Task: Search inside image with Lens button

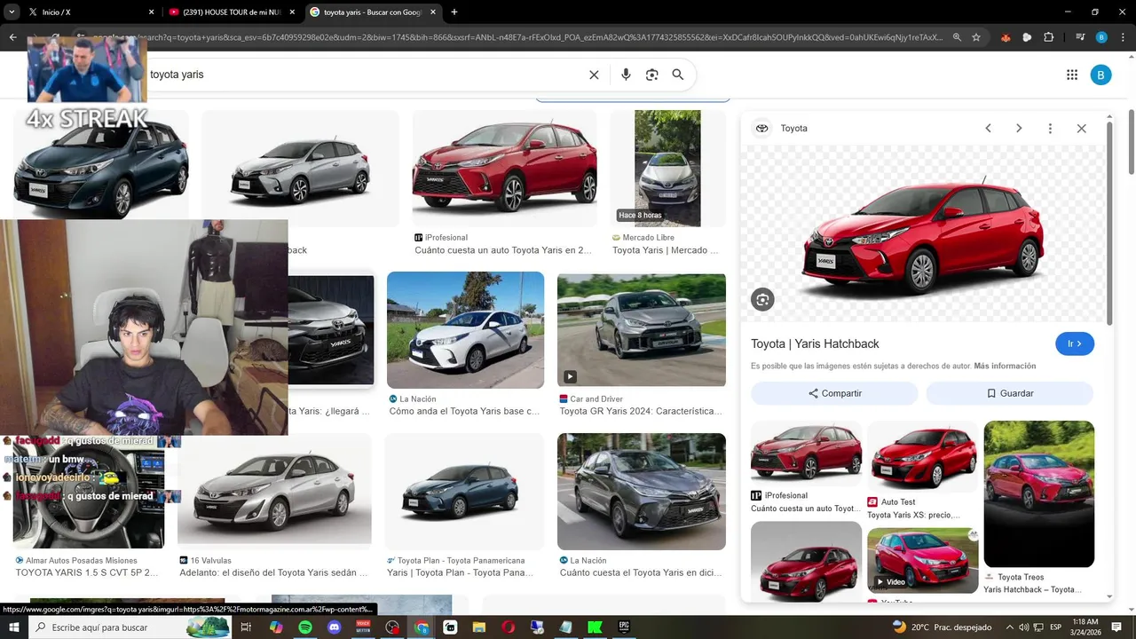Action: coord(762,300)
